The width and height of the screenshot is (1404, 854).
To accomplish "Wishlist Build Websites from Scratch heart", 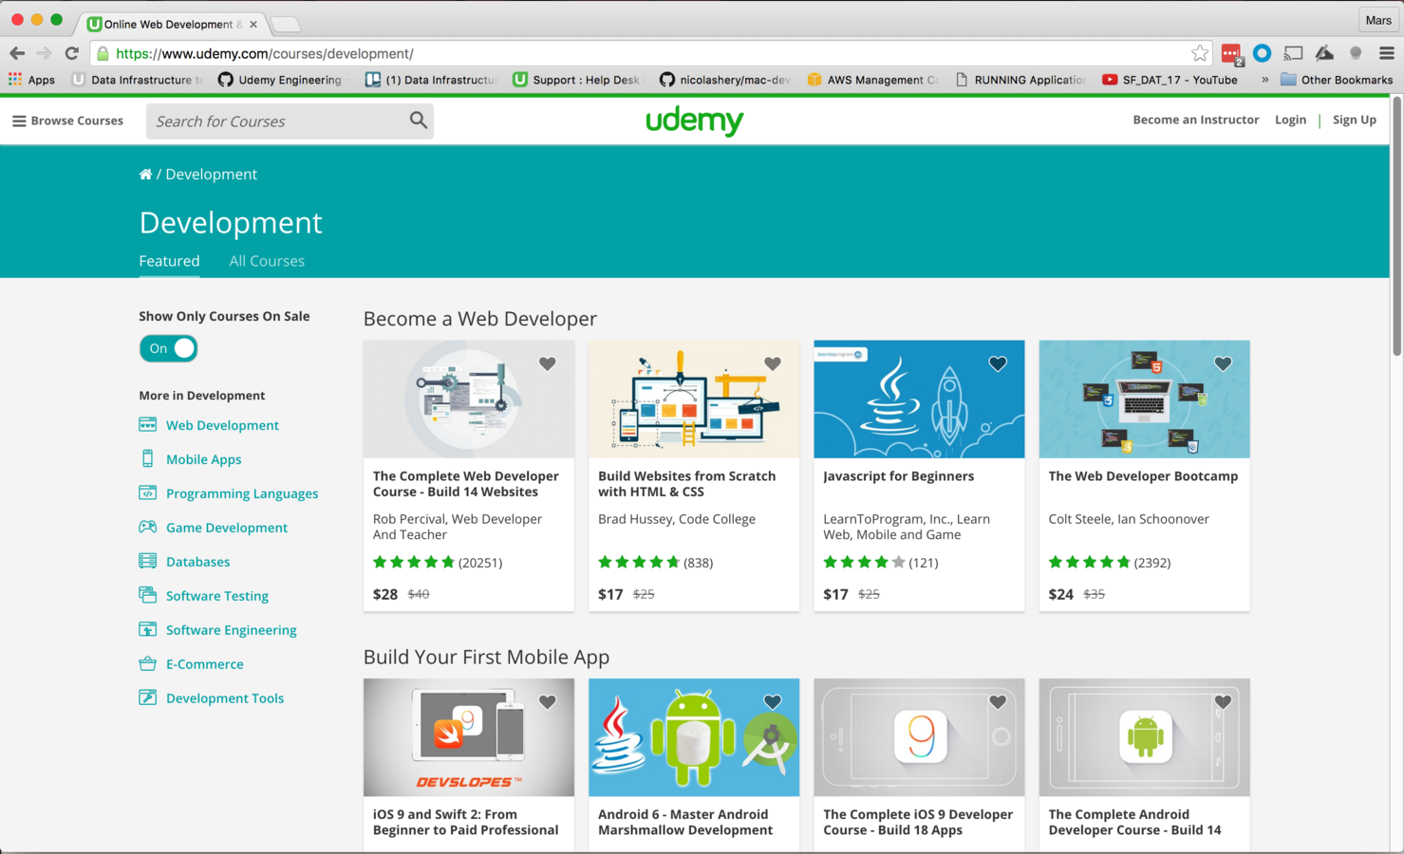I will click(x=773, y=363).
